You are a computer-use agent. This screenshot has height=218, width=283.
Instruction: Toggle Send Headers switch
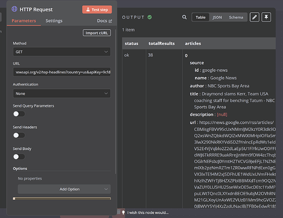[x=19, y=135]
